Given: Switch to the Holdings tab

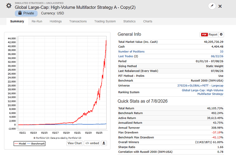Looking at the screenshot, I should [56, 21].
